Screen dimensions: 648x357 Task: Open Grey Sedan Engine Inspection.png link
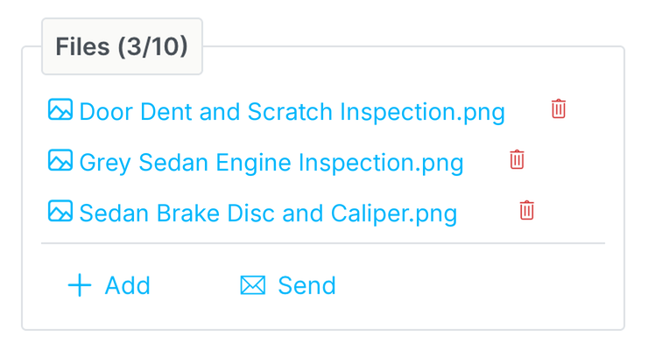(x=271, y=163)
